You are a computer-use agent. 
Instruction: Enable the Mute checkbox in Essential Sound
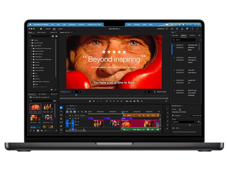173,128
